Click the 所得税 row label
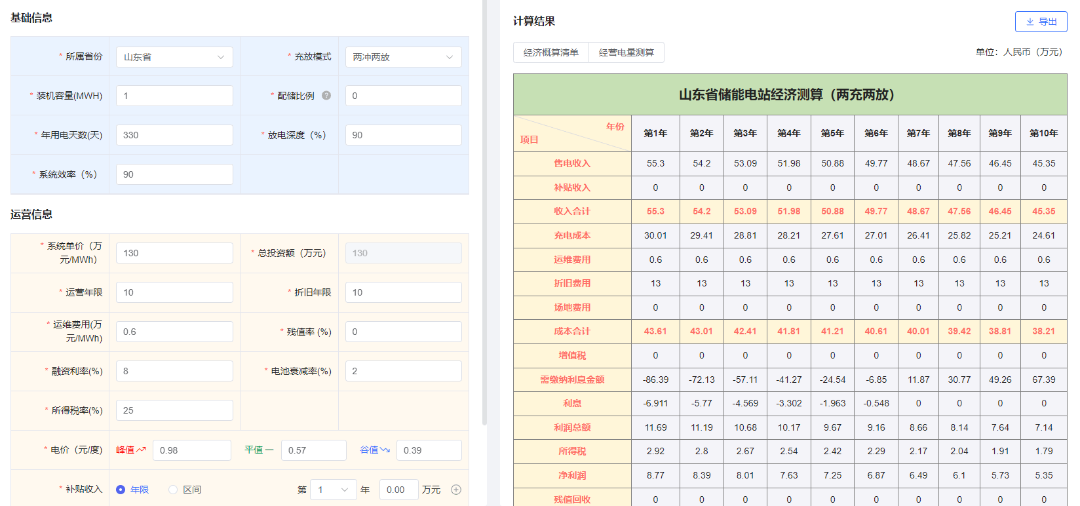The width and height of the screenshot is (1080, 506). tap(572, 451)
